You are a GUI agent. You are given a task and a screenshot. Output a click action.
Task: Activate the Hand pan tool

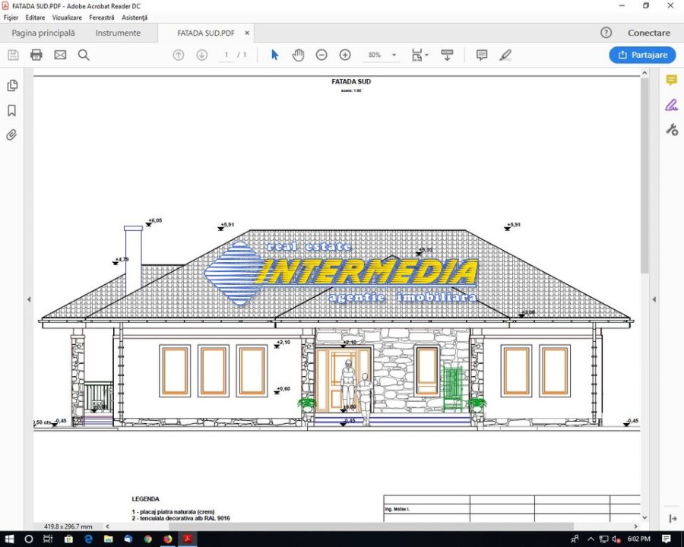tap(299, 55)
